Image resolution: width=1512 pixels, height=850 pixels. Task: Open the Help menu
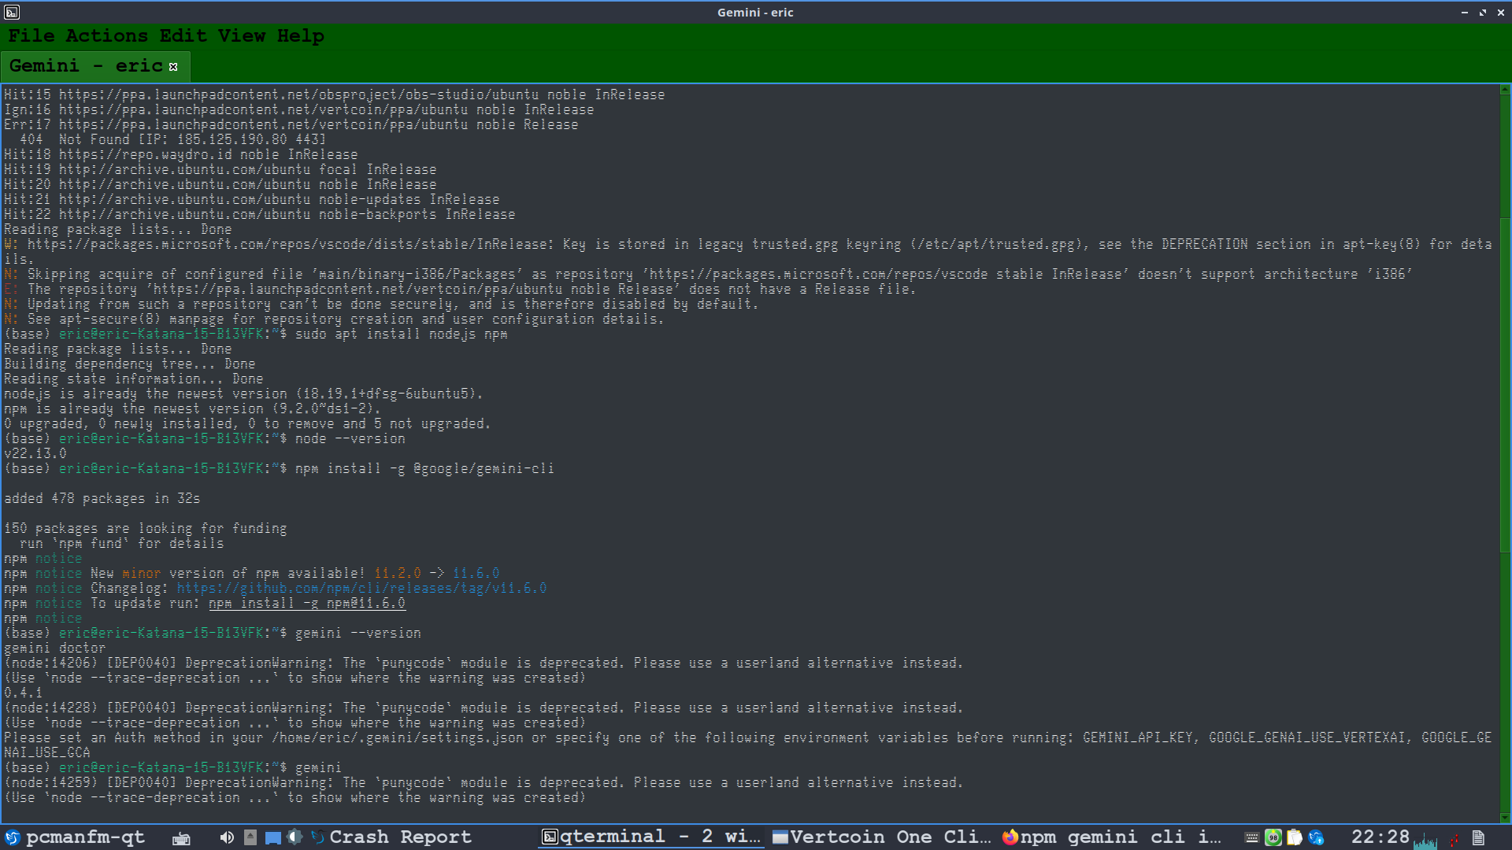click(300, 36)
